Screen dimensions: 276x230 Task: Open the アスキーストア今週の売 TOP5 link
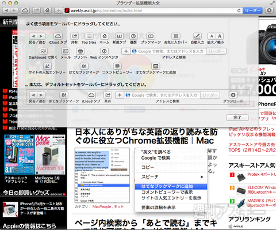click(x=252, y=148)
